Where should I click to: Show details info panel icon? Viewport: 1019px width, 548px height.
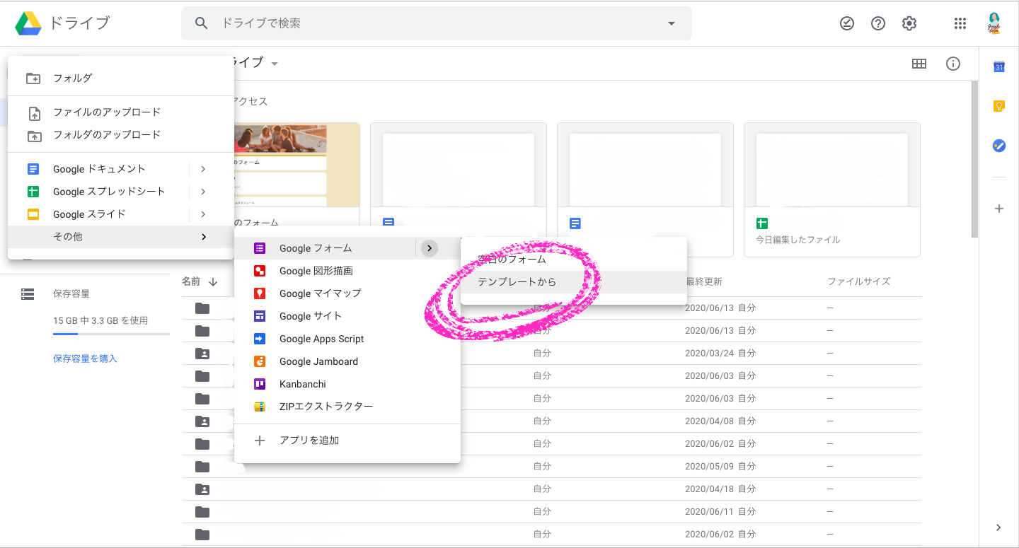pos(953,64)
